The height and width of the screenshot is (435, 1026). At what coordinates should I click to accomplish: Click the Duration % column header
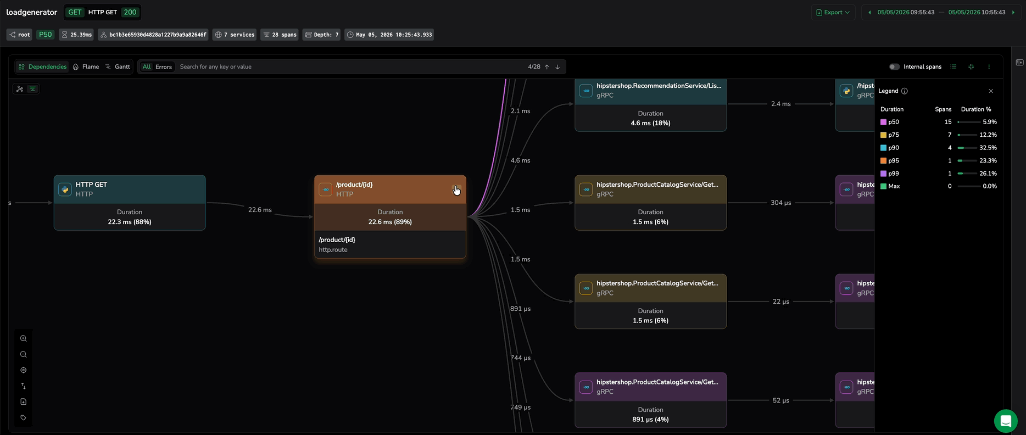(x=976, y=109)
